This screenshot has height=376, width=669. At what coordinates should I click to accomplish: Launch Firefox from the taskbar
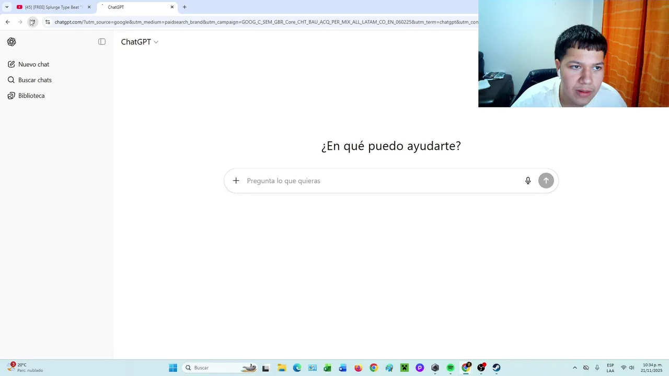[358, 368]
